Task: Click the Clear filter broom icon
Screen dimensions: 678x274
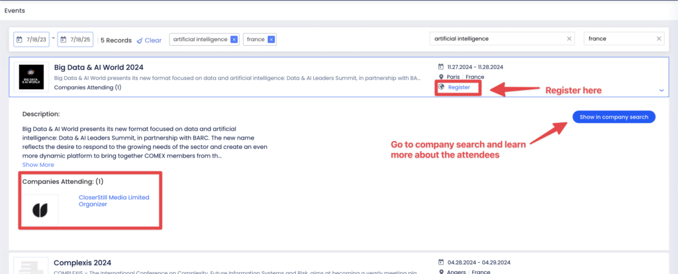Action: [x=140, y=40]
